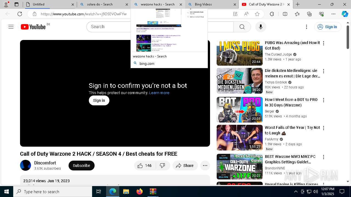Open options for Die dicksten Medienlügen video
Image resolution: width=351 pixels, height=197 pixels.
pyautogui.click(x=324, y=71)
